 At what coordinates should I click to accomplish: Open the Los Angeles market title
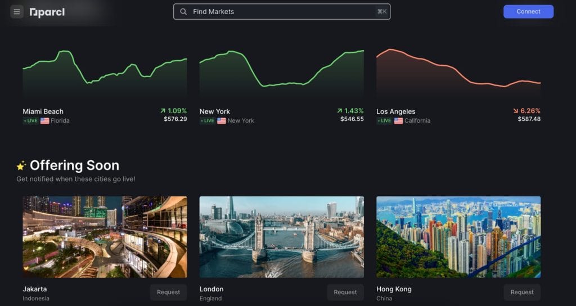[395, 111]
